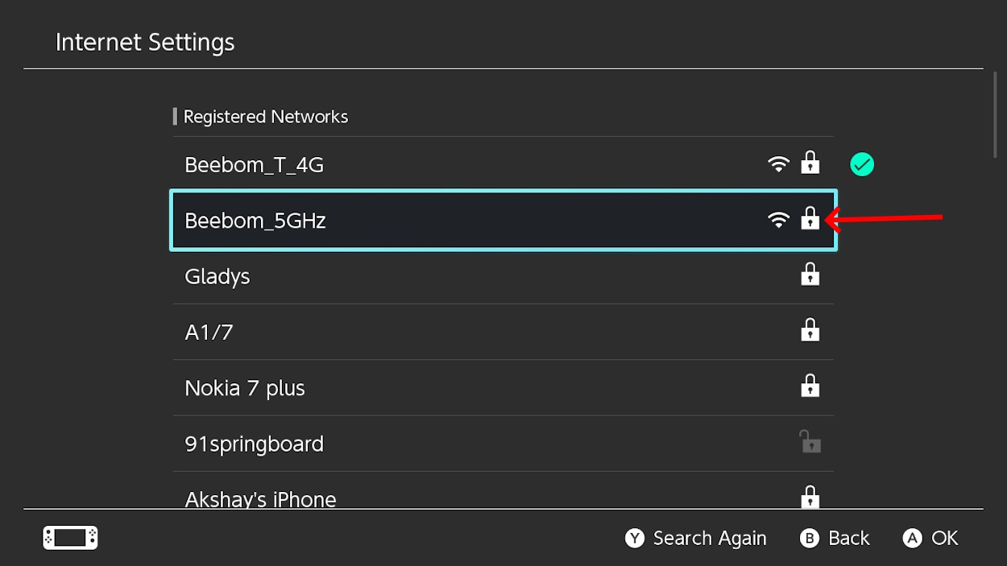Screen dimensions: 1007x566
Task: Select the Beebom_T_4G network
Action: coord(255,165)
